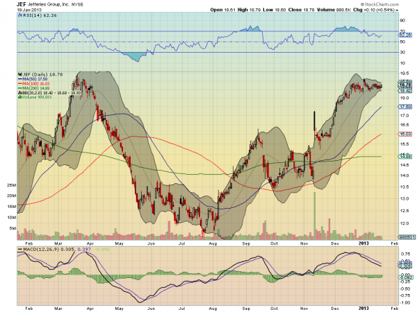Click the 13.0 price axis label

[404, 199]
